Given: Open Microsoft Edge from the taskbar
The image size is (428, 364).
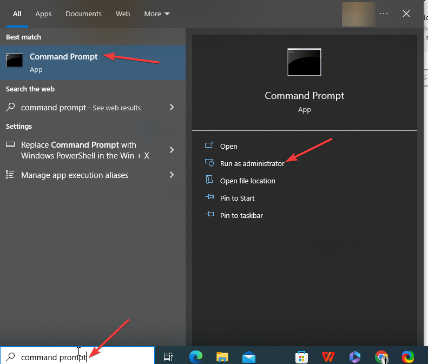Looking at the screenshot, I should click(195, 356).
